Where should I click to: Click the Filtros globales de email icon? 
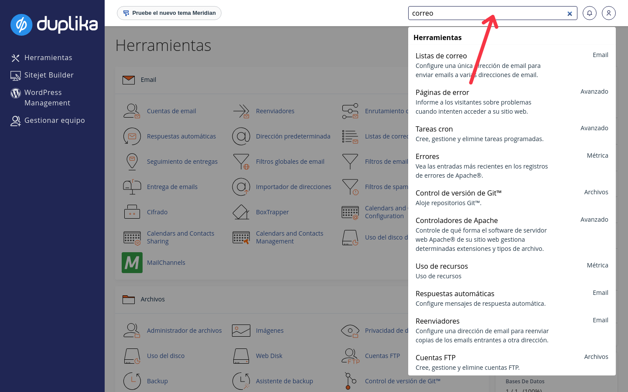click(x=241, y=162)
